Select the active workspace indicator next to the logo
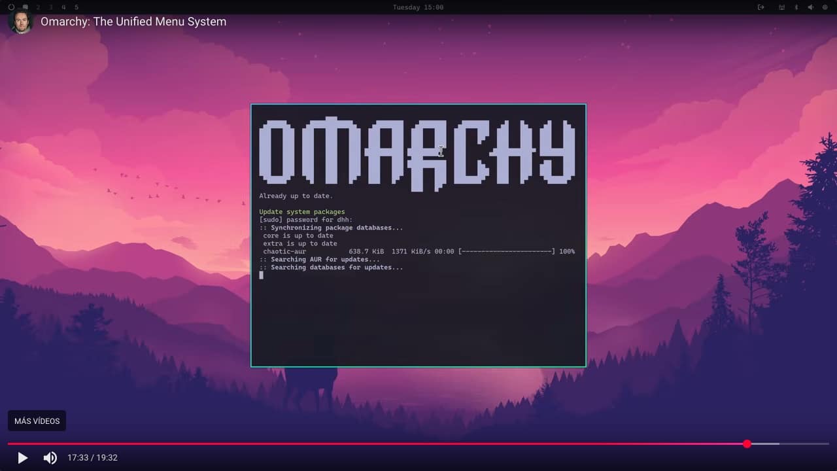The height and width of the screenshot is (471, 837). 25,7
